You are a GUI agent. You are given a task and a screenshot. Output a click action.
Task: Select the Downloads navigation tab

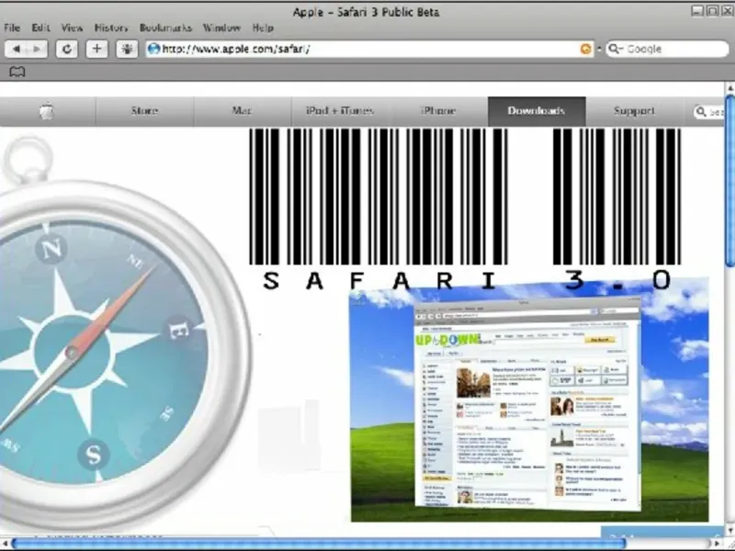(537, 111)
